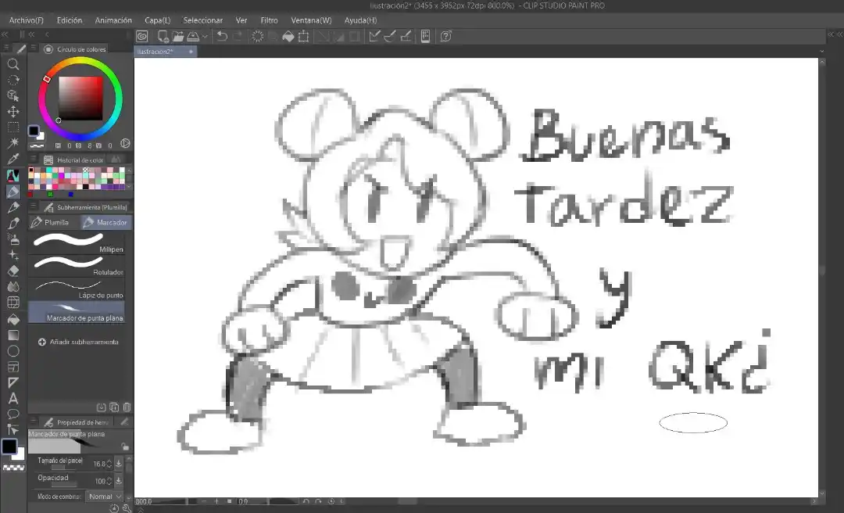Open the Ventana menu

311,20
